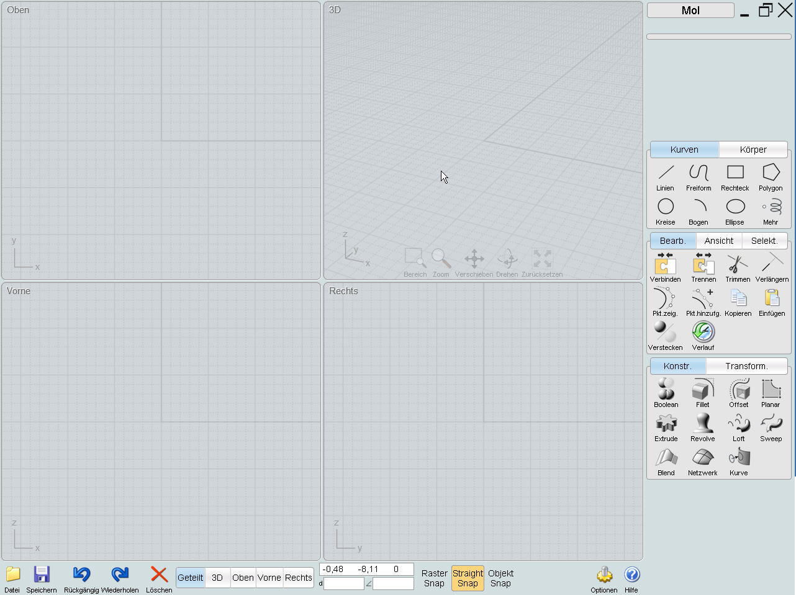Activate the Verlängern extend tool
This screenshot has height=595, width=796.
[772, 268]
